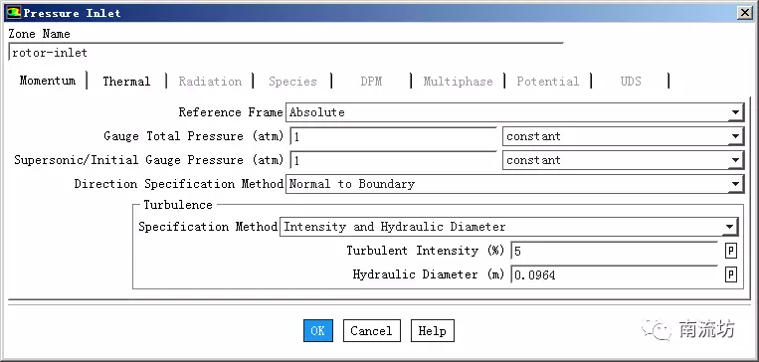The width and height of the screenshot is (759, 362).
Task: Select the Radiation tab
Action: 210,82
